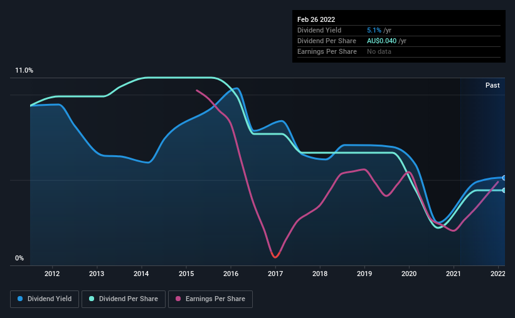Click the Earnings Per Share tooltip row label
The height and width of the screenshot is (318, 515).
(327, 51)
